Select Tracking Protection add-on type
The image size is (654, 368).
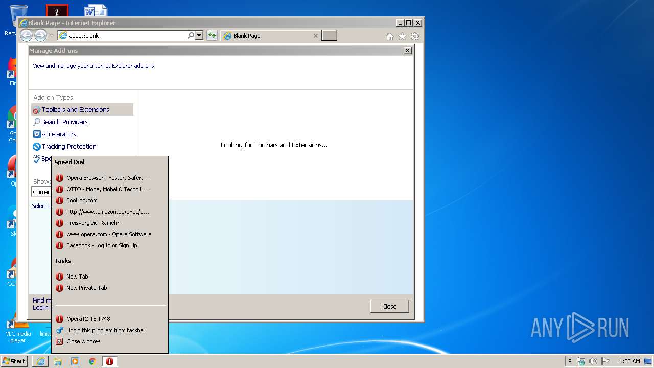pyautogui.click(x=82, y=146)
